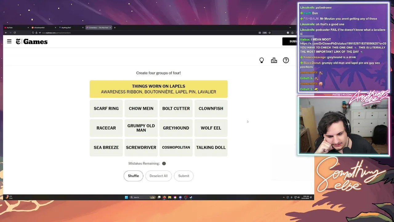
Task: Click the fredericksavage username in chat
Action: (314, 57)
